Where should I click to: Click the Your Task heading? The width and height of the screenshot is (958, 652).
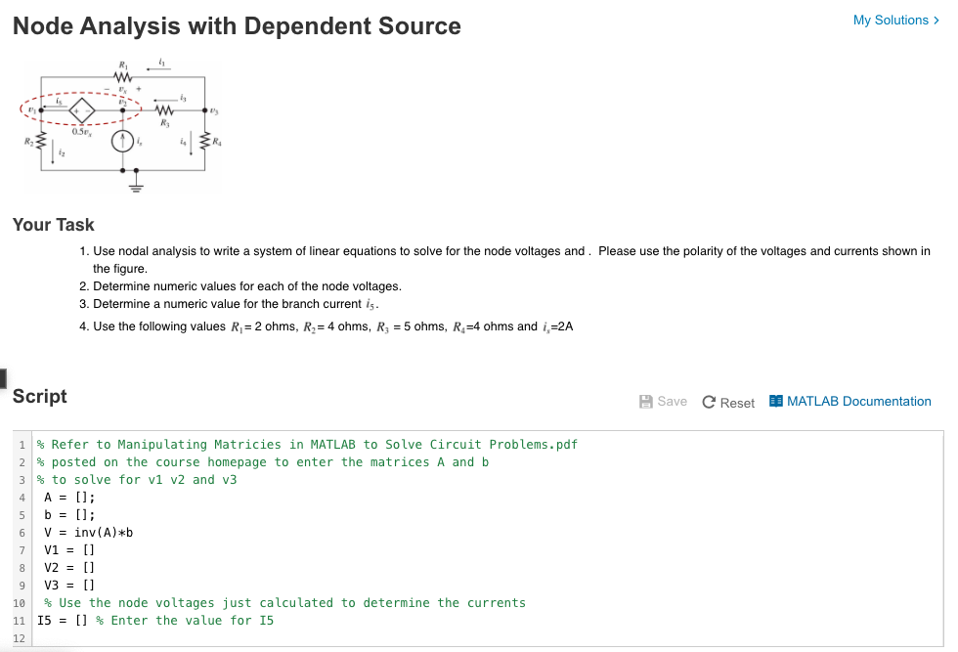(x=53, y=225)
